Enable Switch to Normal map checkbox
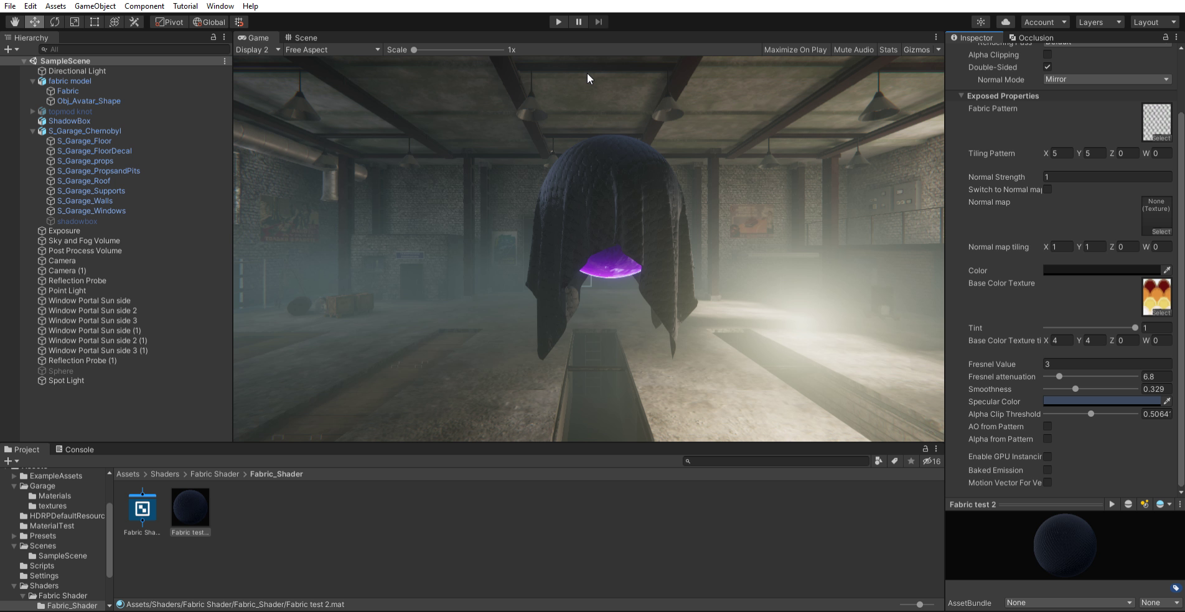The height and width of the screenshot is (612, 1185). pos(1047,189)
